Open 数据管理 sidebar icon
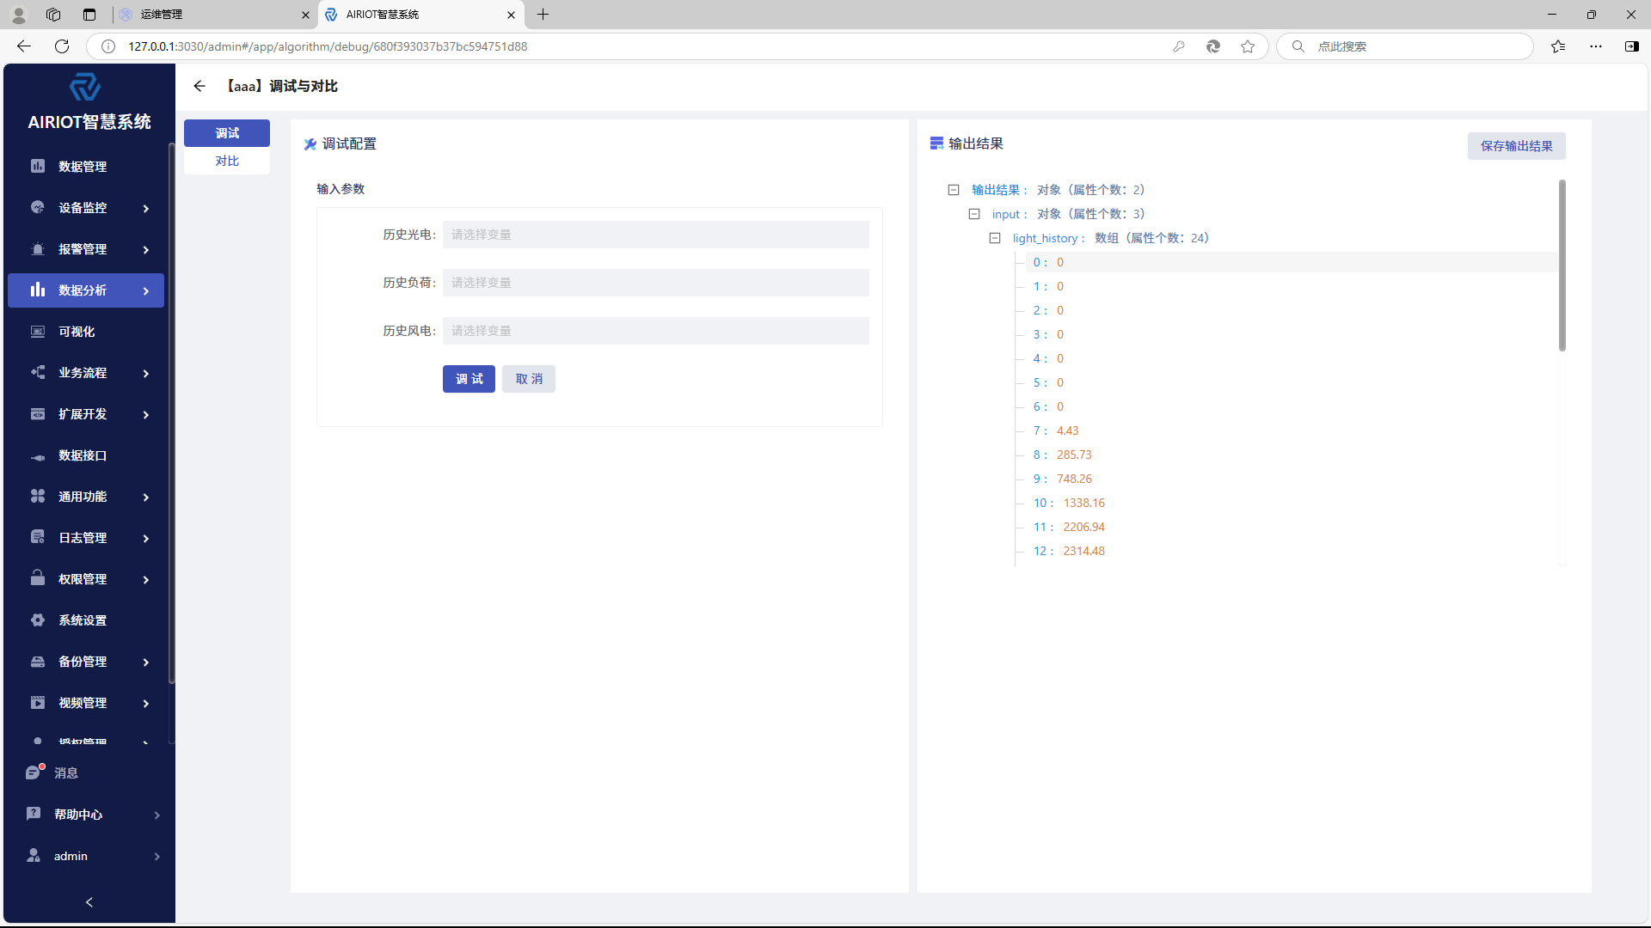The image size is (1651, 928). click(x=38, y=166)
